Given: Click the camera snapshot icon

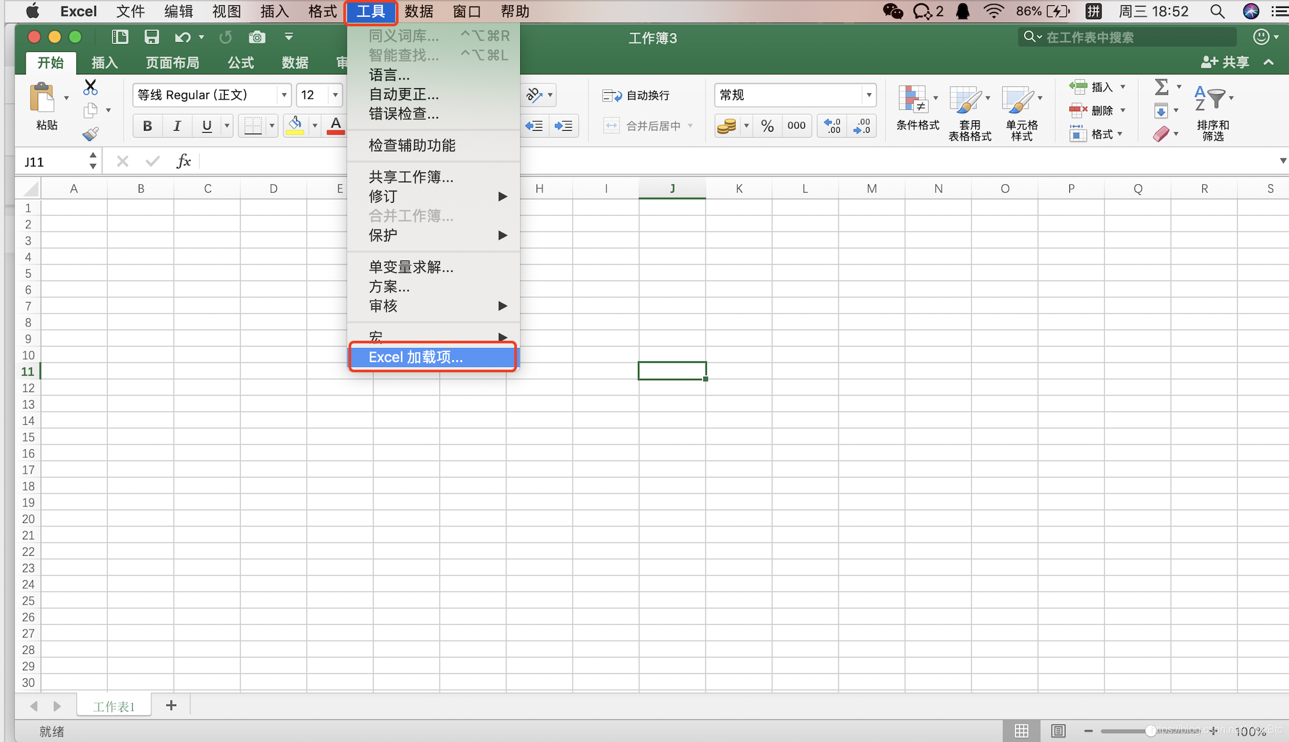Looking at the screenshot, I should 256,37.
